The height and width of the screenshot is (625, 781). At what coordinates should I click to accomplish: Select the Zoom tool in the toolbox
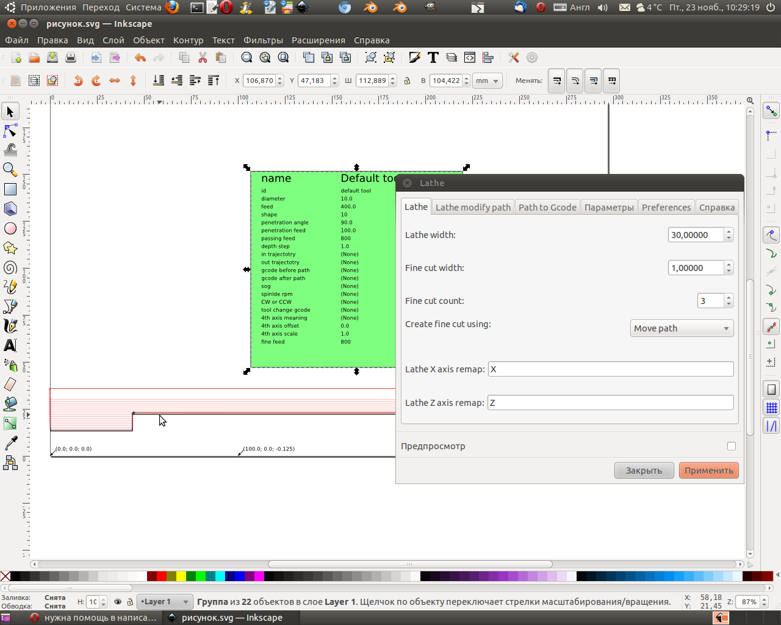tap(10, 170)
